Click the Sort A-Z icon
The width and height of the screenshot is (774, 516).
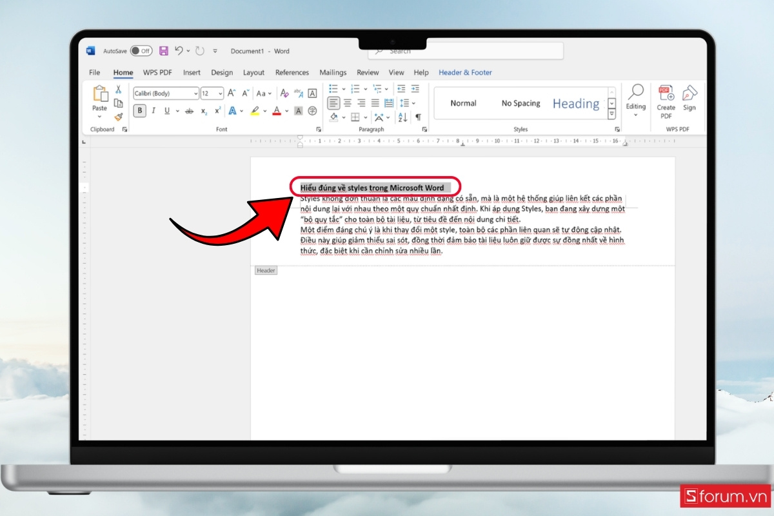402,117
